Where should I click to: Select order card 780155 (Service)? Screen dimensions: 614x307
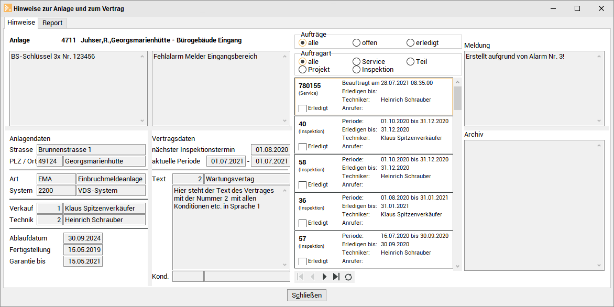click(374, 97)
